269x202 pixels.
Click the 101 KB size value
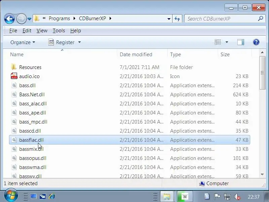(240, 158)
